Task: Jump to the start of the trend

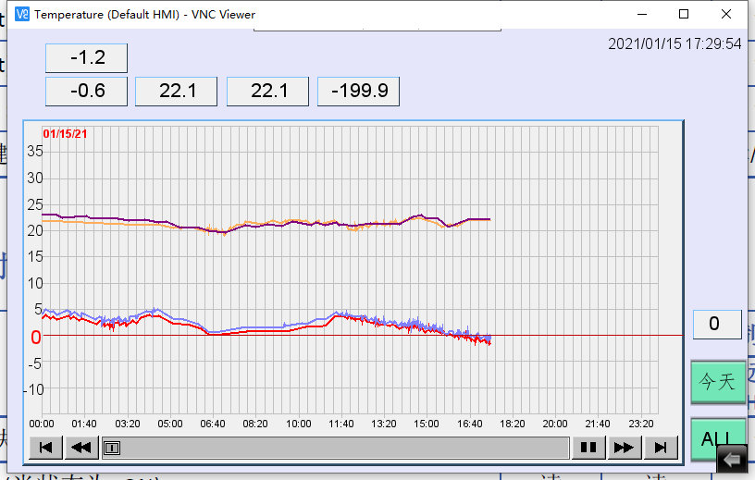Action: pos(45,448)
